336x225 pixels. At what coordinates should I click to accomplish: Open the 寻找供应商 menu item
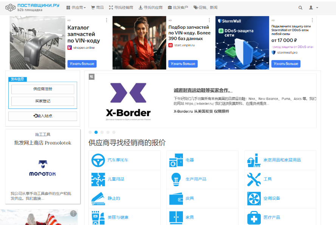(150, 8)
